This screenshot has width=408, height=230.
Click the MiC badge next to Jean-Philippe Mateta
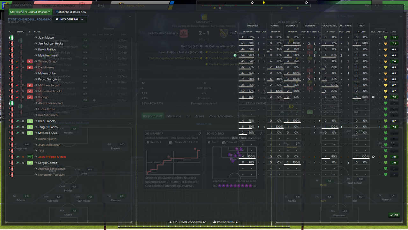pos(30,157)
